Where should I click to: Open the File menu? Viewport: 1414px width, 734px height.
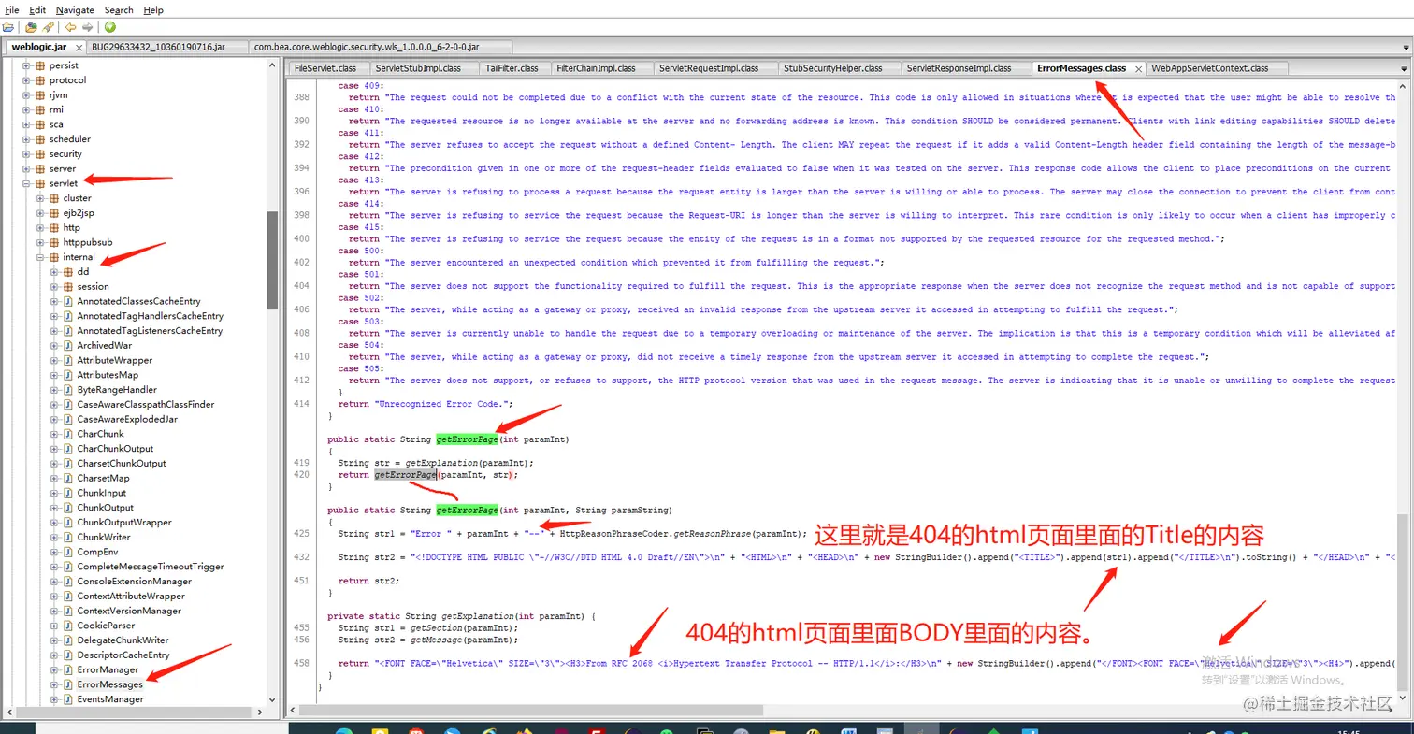pos(12,9)
